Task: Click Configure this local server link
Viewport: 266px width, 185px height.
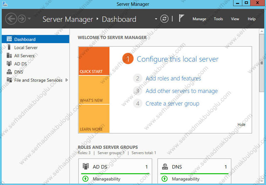Action: point(177,59)
